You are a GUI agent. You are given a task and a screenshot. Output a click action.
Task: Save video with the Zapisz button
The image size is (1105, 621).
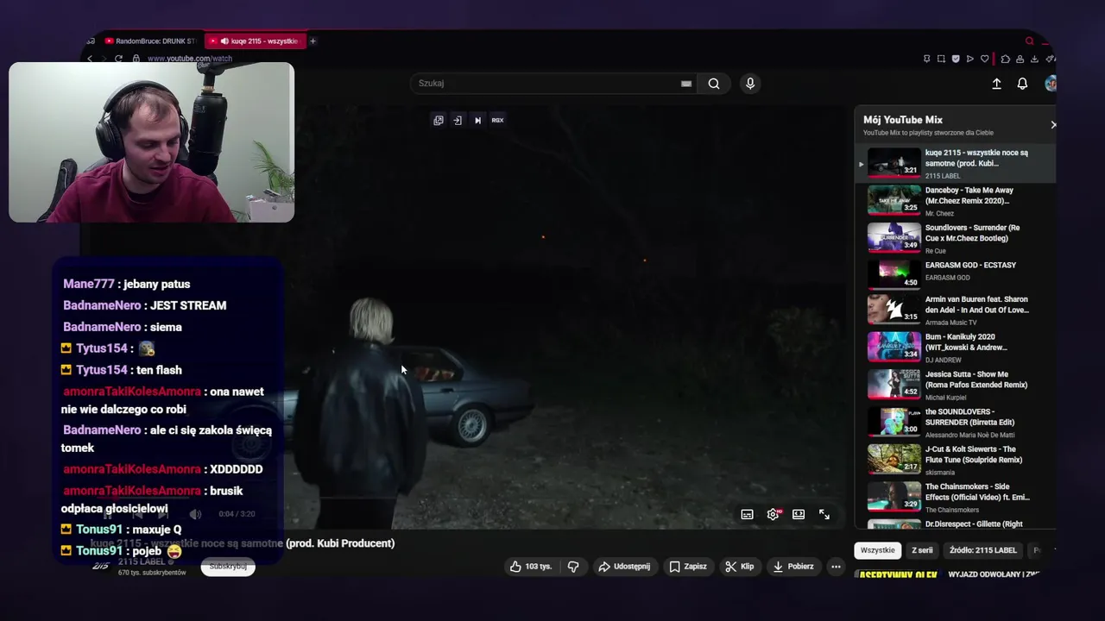pos(688,567)
